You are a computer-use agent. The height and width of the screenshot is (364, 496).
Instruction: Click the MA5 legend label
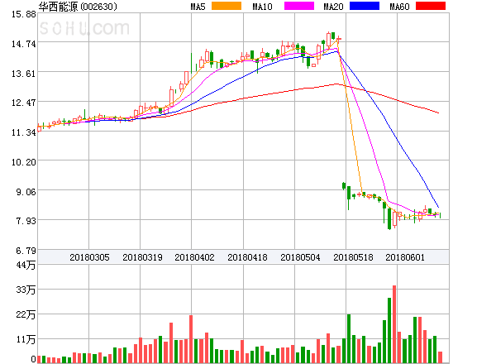click(x=198, y=7)
